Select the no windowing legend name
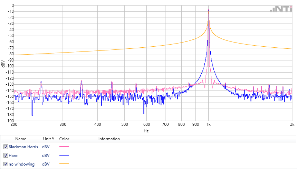 coord(21,164)
